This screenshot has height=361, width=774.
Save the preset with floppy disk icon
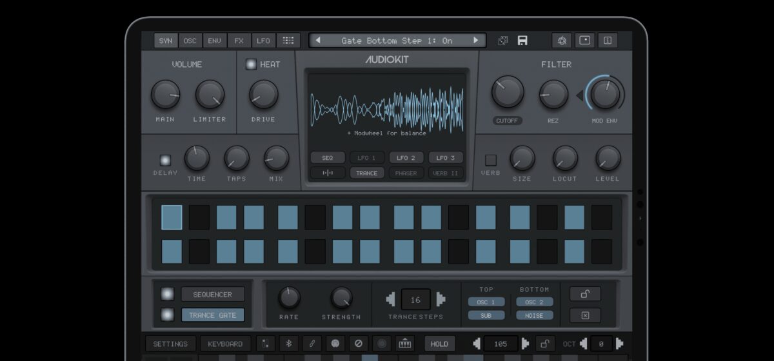[522, 41]
